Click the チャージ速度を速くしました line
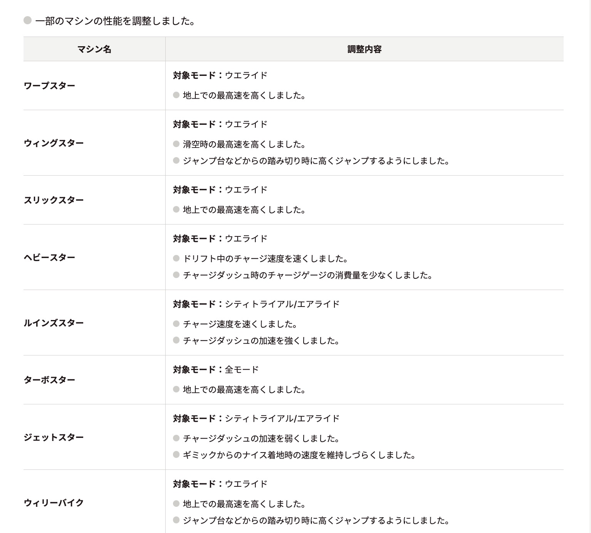The height and width of the screenshot is (533, 591). tap(240, 324)
